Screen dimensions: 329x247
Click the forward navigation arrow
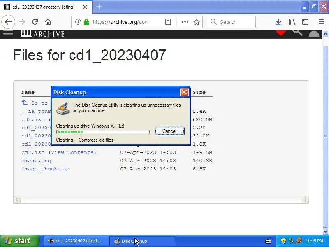tap(22, 22)
